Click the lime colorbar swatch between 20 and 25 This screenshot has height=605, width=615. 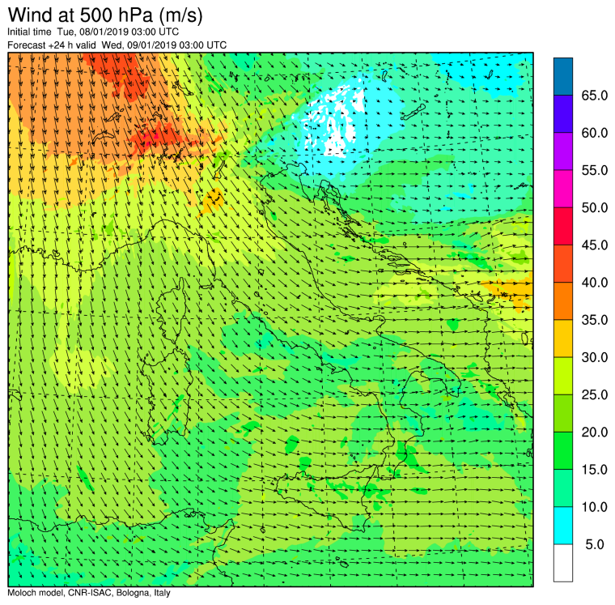point(563,413)
